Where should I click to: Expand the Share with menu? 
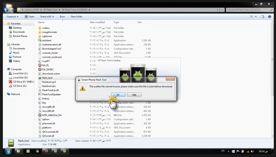coord(47,16)
